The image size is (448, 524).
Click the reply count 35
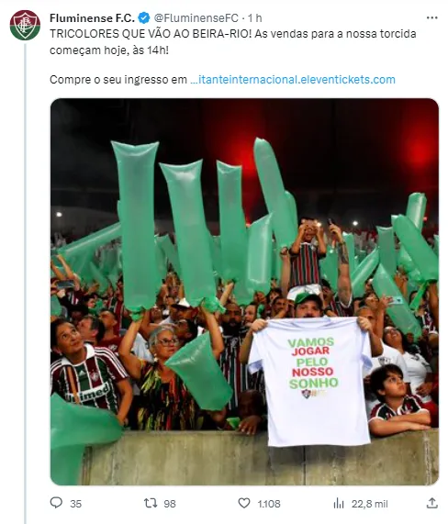(76, 504)
